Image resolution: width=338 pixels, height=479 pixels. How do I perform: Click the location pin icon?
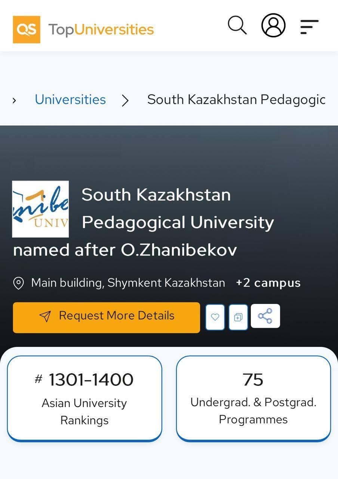coord(19,283)
